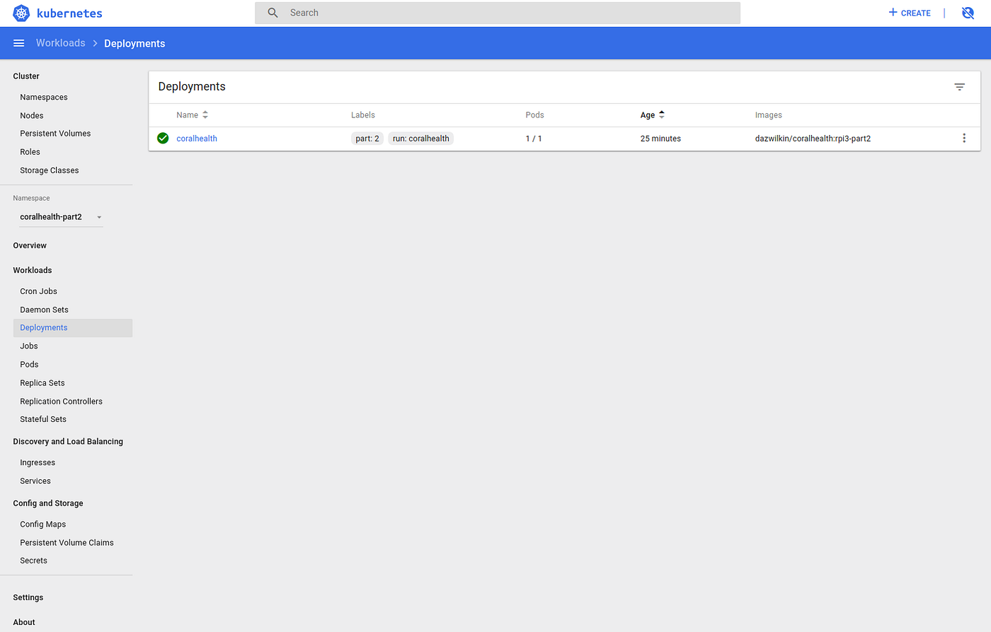Click the Pods column header
991x632 pixels.
pos(534,115)
